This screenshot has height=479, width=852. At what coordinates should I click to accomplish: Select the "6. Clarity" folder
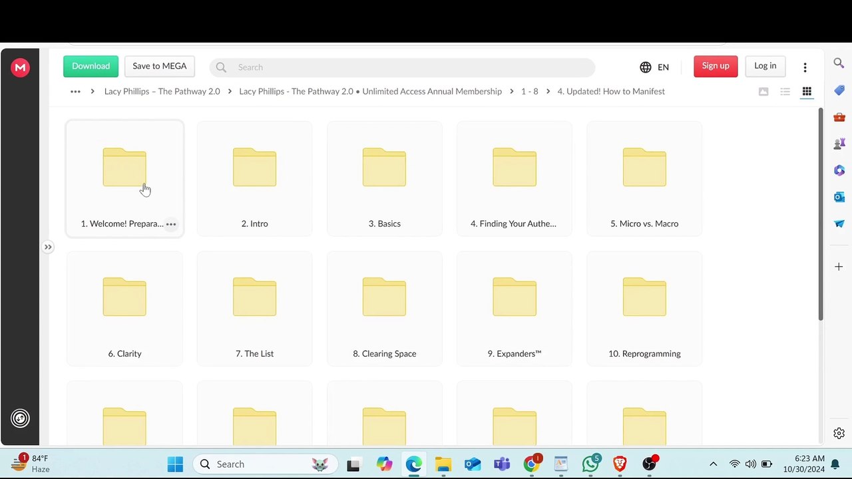pos(124,309)
